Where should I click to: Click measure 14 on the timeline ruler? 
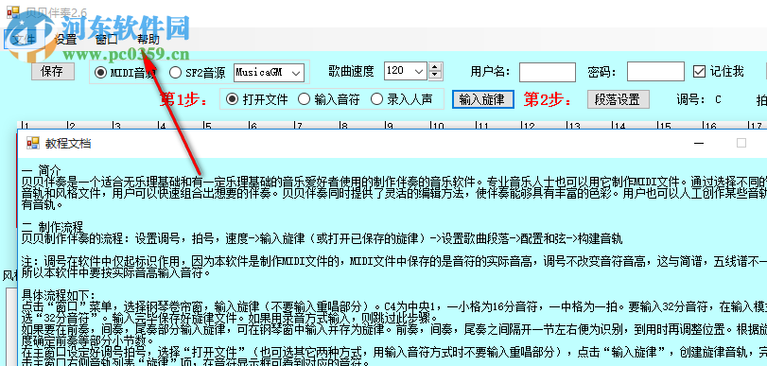(619, 125)
